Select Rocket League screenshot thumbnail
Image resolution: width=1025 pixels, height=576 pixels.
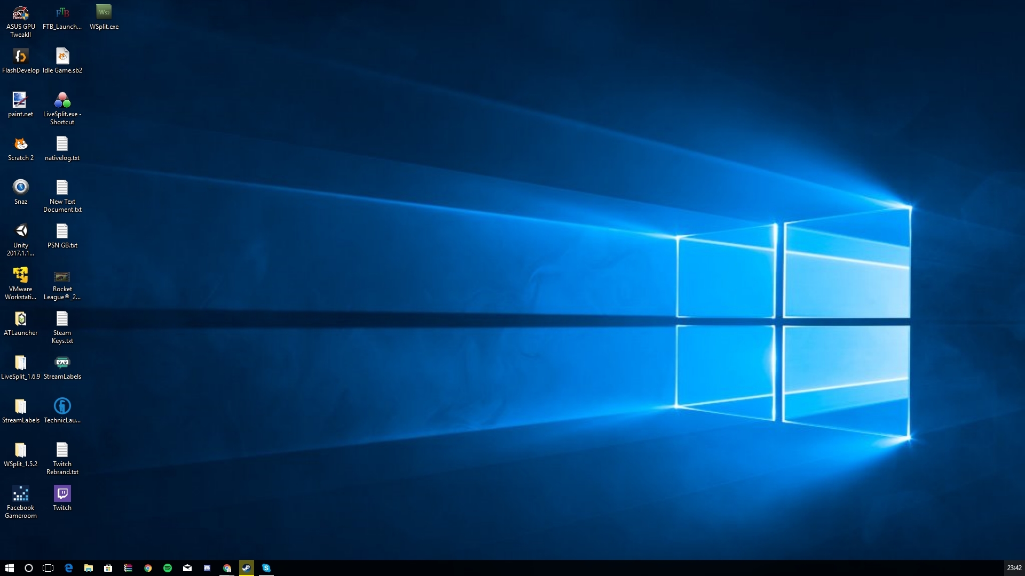point(62,276)
